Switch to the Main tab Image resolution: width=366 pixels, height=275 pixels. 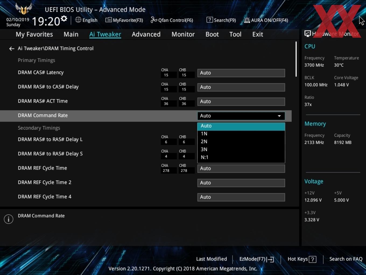[x=71, y=34]
